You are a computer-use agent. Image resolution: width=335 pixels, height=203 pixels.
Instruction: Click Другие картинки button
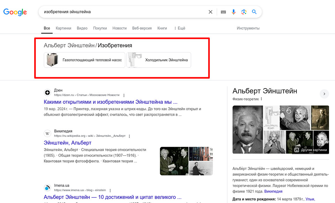311,150
